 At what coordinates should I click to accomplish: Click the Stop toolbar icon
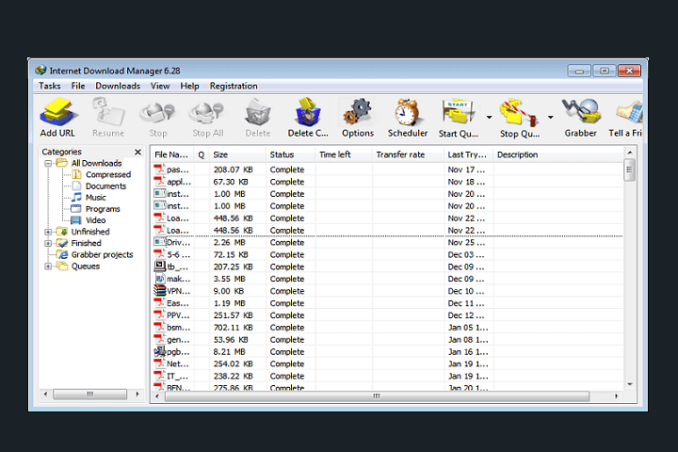click(x=157, y=112)
